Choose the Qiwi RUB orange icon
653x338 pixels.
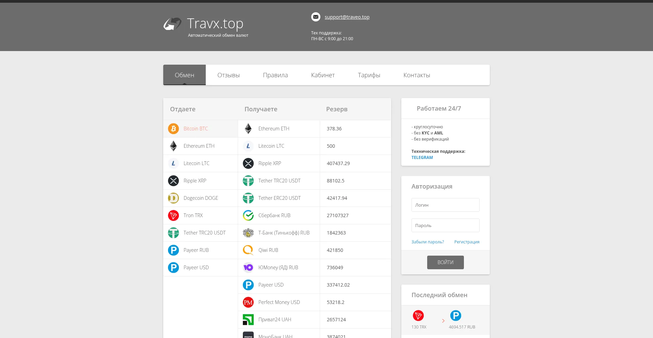(x=248, y=250)
